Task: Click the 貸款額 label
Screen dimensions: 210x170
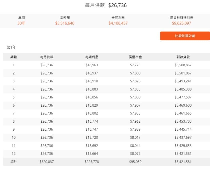Action: (x=65, y=18)
